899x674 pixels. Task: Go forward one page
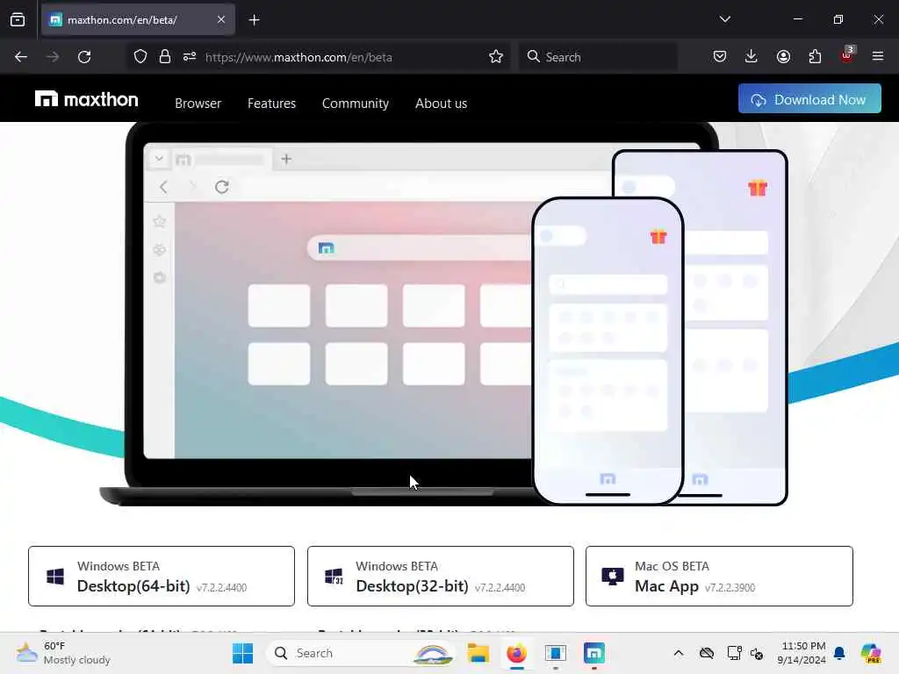[x=52, y=57]
